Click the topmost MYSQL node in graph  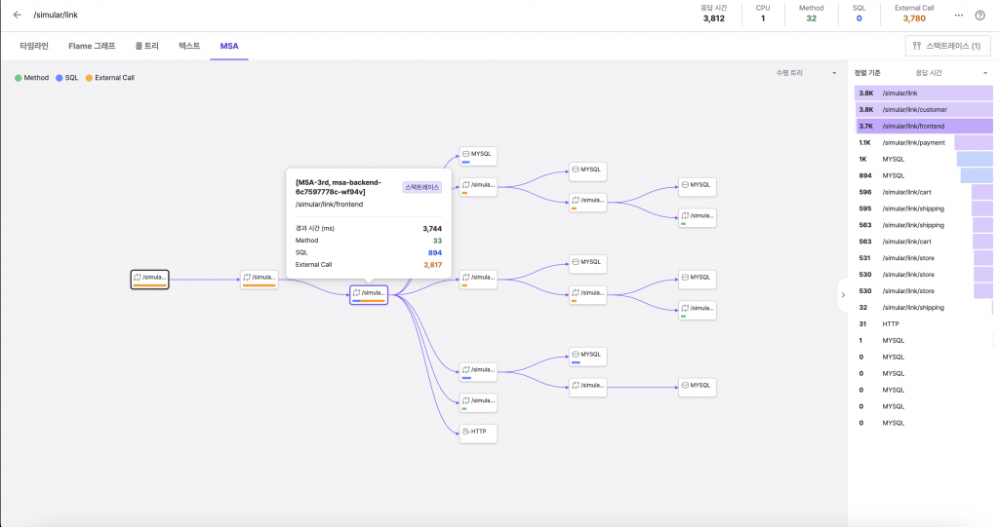click(478, 155)
